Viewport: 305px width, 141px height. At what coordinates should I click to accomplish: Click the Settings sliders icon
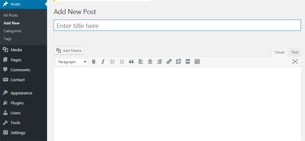[6, 133]
